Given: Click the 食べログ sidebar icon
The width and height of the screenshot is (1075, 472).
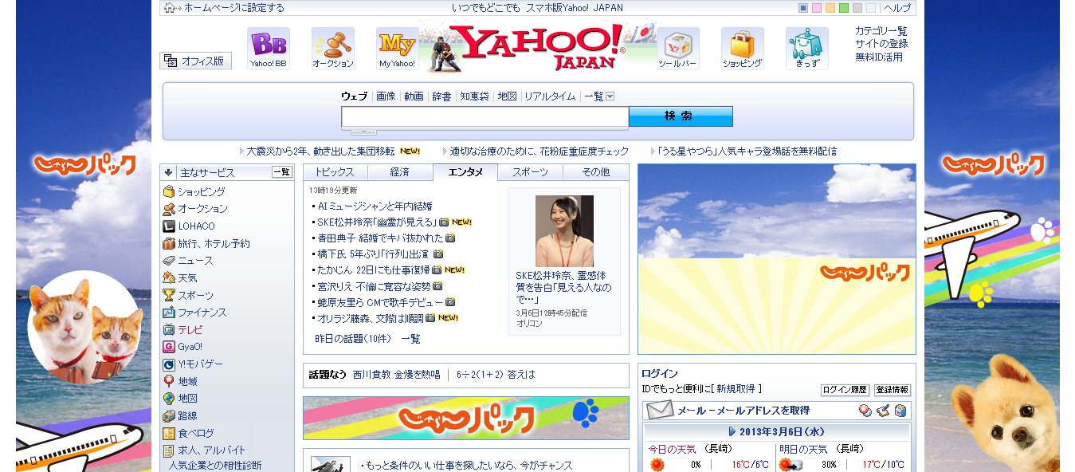Looking at the screenshot, I should pyautogui.click(x=169, y=433).
